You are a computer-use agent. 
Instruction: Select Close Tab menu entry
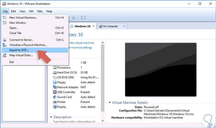[35, 33]
